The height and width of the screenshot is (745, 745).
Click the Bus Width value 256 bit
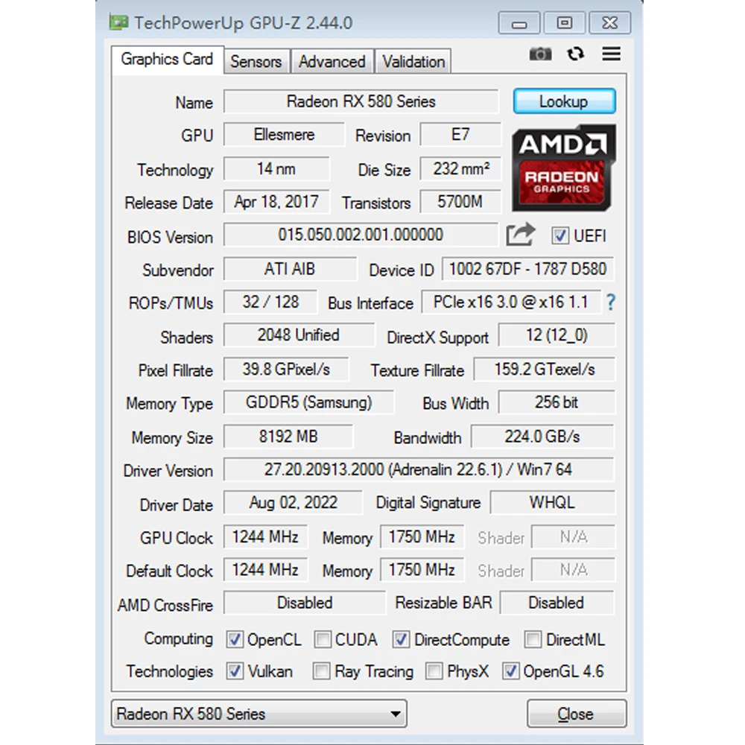[557, 402]
